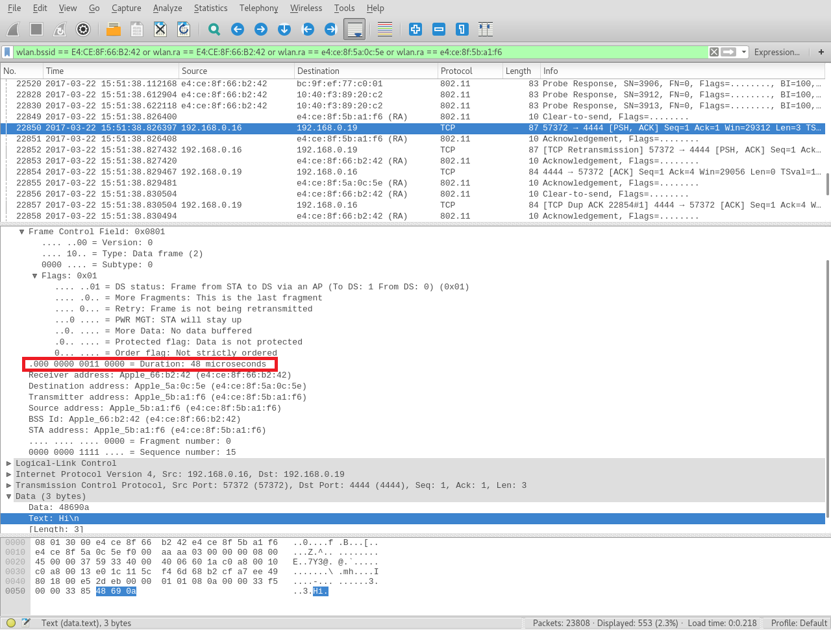This screenshot has width=831, height=630.
Task: Click highlighted hex bytes 48 69 0a
Action: [x=116, y=591]
